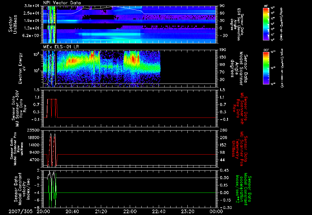Select the 'NPI Vector Data' panel title
This screenshot has height=215, width=312.
[x=62, y=3]
